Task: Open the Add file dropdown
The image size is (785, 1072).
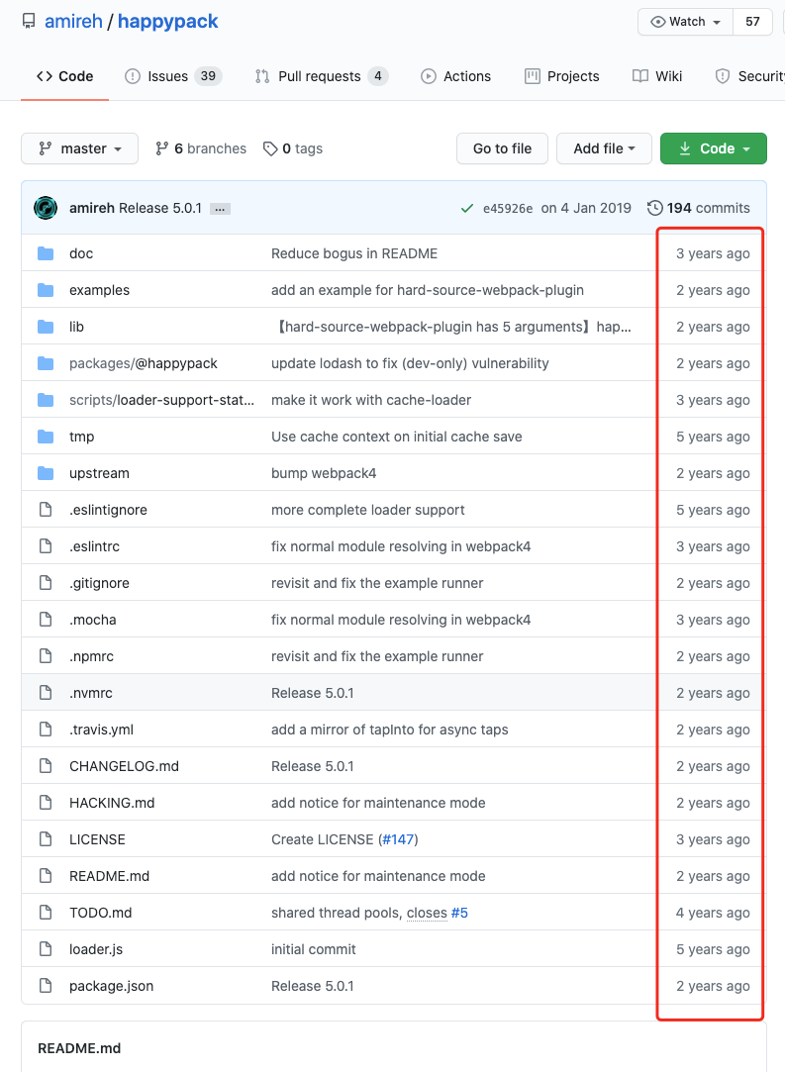Action: pos(604,148)
